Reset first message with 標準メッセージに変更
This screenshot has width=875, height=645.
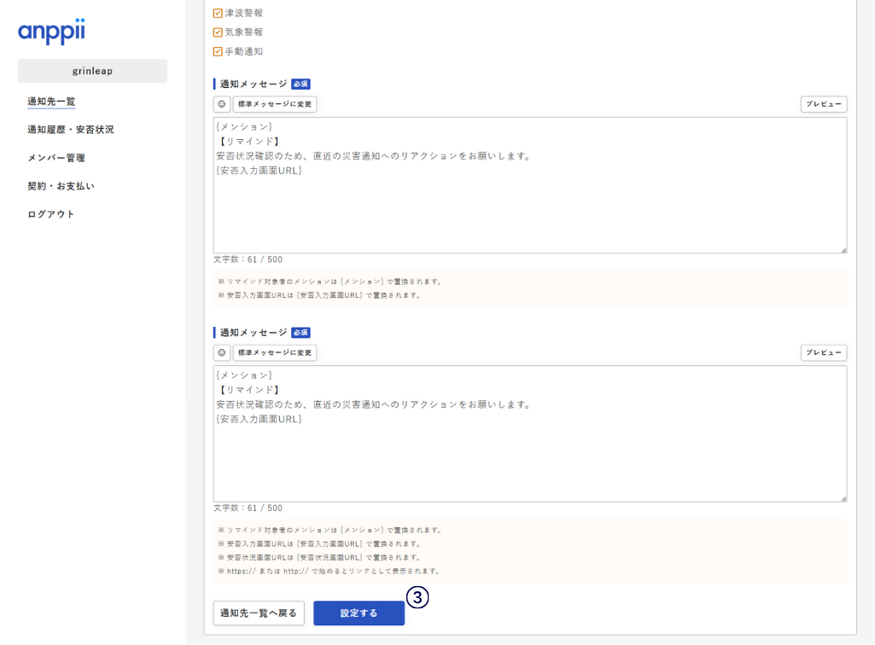pos(275,104)
